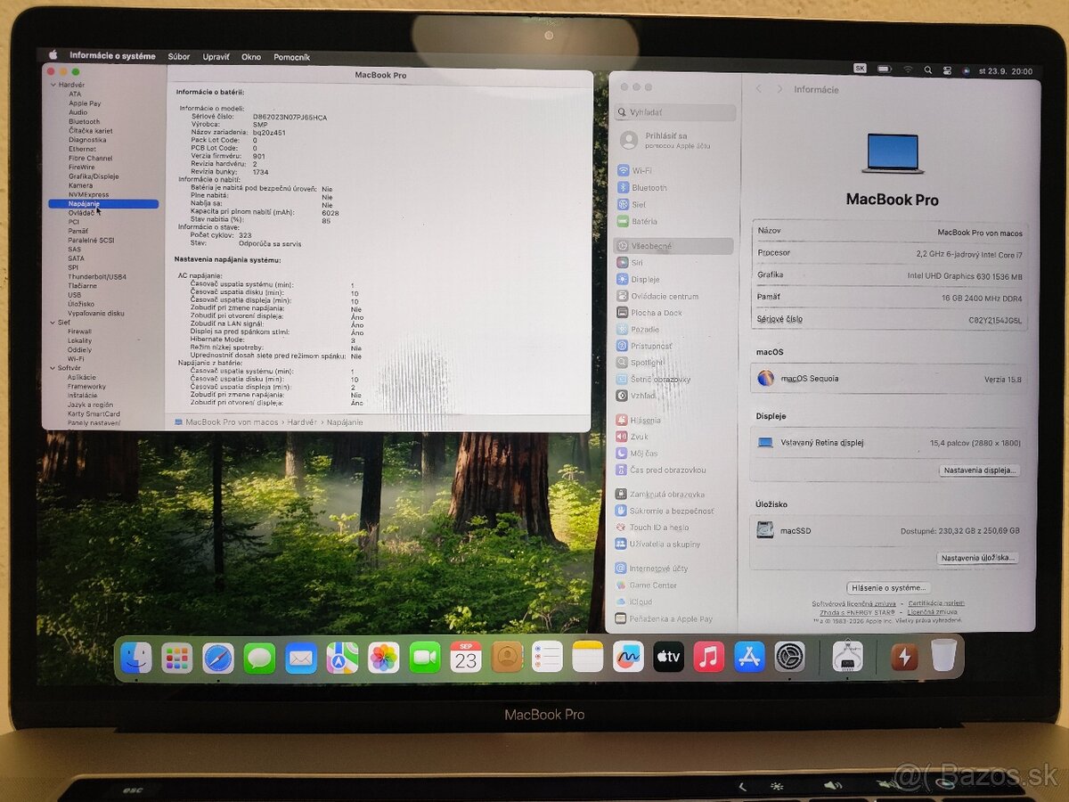Collapse the Softvér tree section
The width and height of the screenshot is (1069, 802).
click(53, 368)
